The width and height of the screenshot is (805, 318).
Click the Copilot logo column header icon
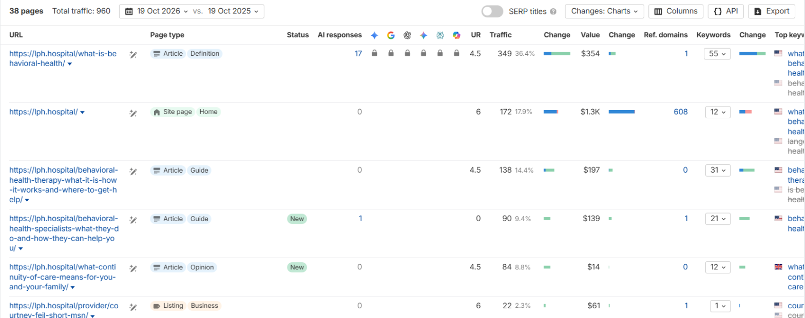pos(456,35)
